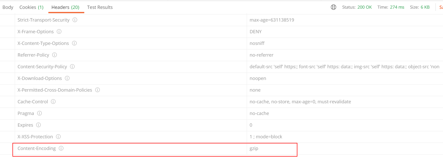Select the Headers tab
The width and height of the screenshot is (443, 167).
click(66, 7)
